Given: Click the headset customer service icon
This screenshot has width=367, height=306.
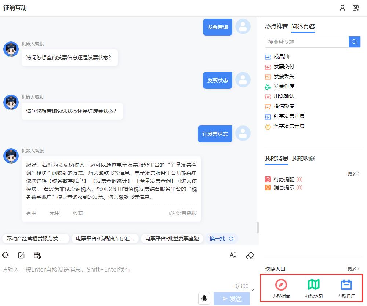Looking at the screenshot, I should [6, 255].
